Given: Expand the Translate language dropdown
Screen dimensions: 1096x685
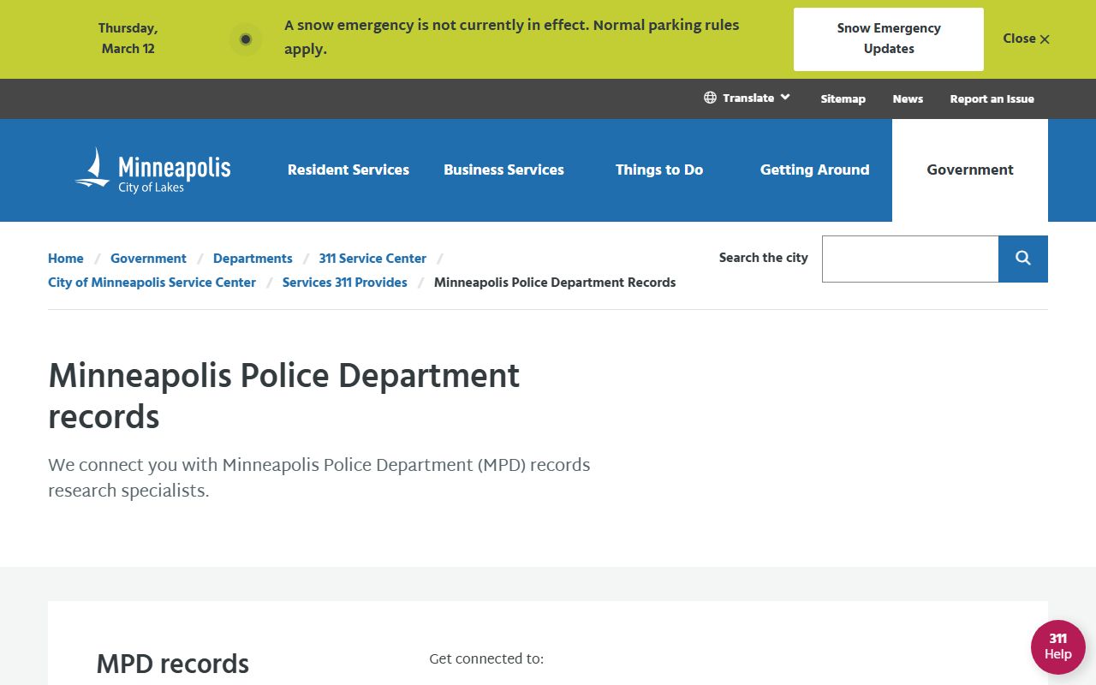Looking at the screenshot, I should click(748, 98).
